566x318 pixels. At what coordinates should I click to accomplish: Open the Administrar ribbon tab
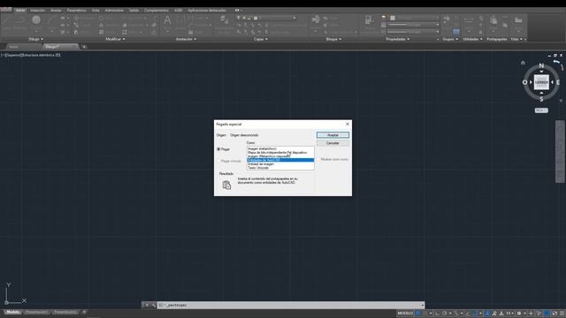(x=114, y=11)
